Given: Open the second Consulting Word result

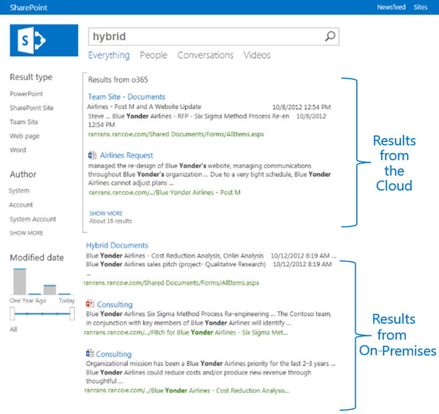Looking at the screenshot, I should [x=113, y=354].
